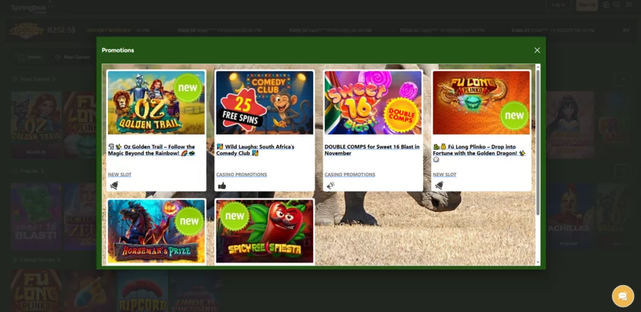Open the live chat bubble

(x=622, y=296)
